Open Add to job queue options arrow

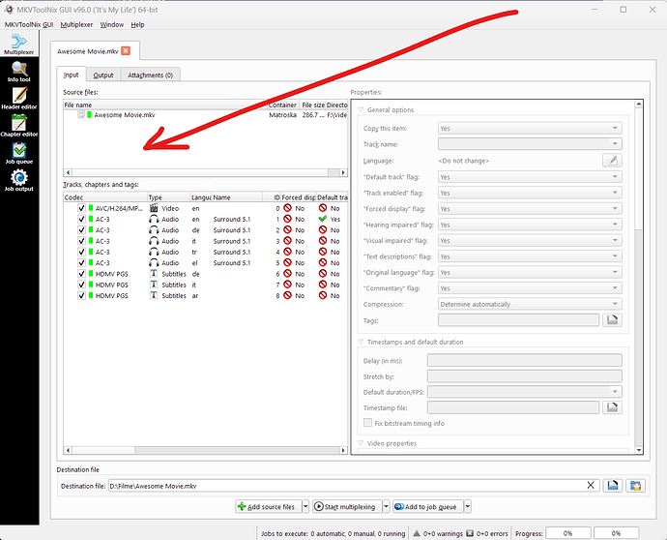[467, 506]
